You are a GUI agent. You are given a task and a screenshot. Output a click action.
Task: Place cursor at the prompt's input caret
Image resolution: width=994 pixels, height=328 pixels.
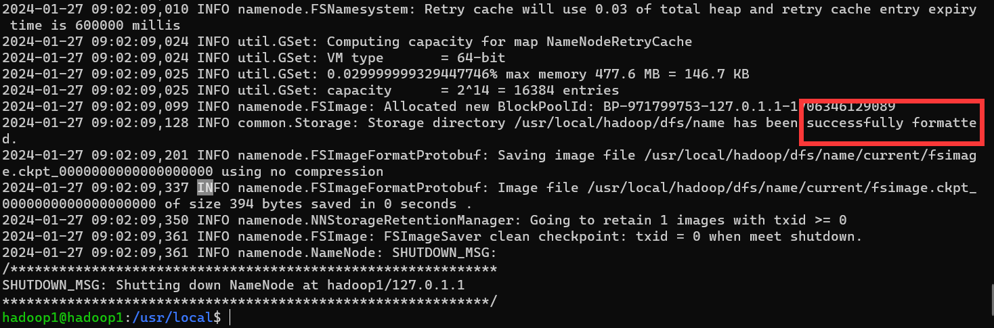click(230, 317)
